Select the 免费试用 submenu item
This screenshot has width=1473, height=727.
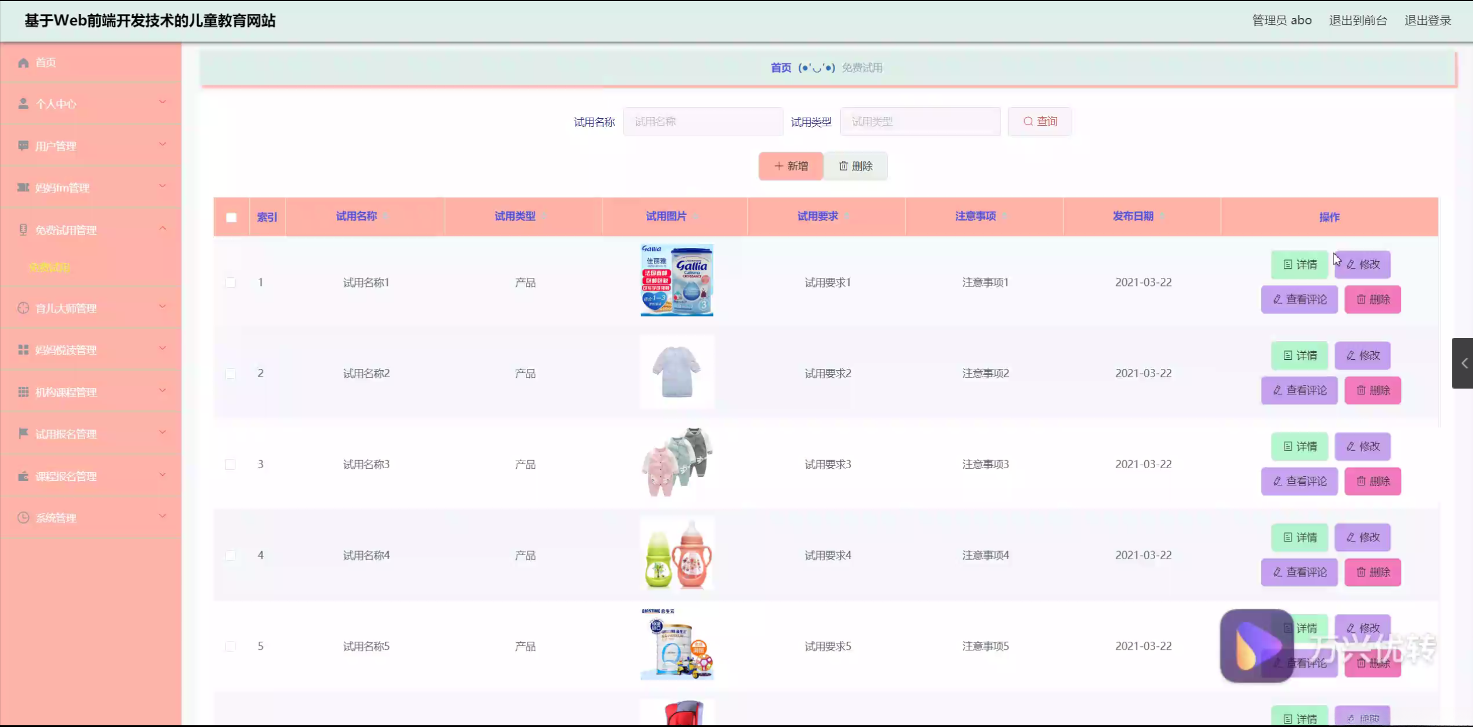(50, 267)
